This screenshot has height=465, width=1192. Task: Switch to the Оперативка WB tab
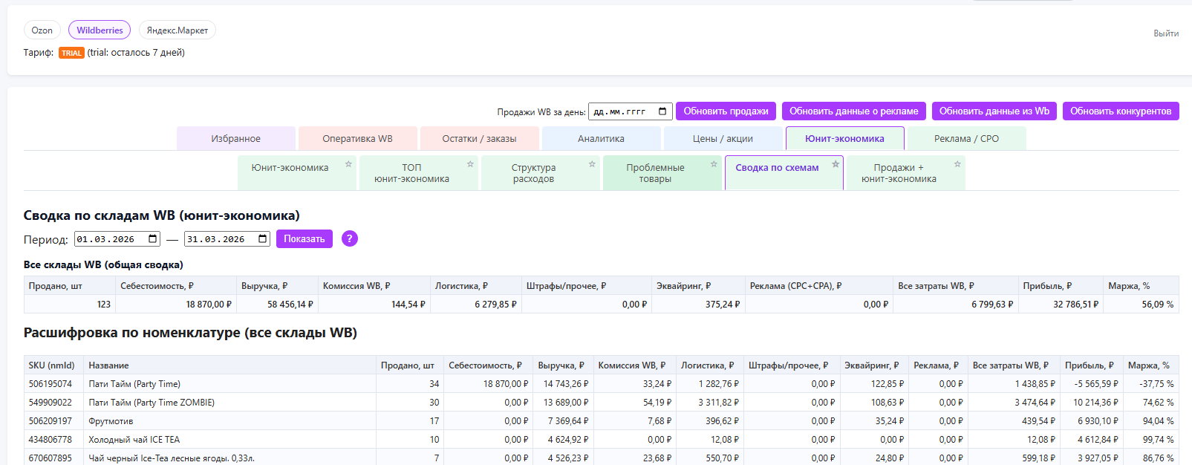(x=358, y=139)
